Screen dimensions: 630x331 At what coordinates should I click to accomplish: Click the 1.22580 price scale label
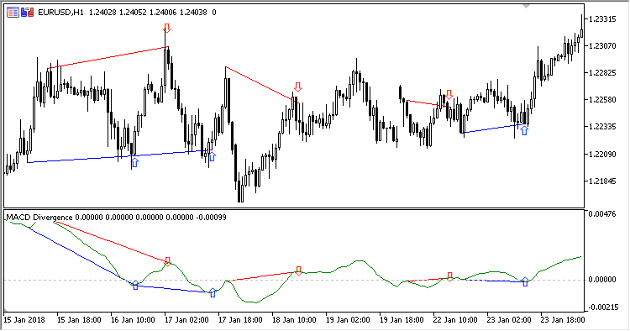point(602,100)
